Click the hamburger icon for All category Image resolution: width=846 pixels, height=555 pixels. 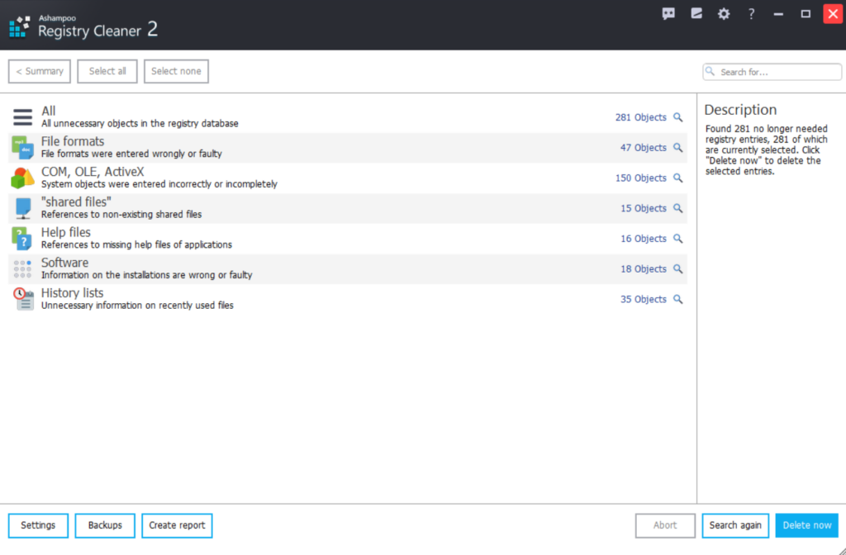(x=22, y=117)
